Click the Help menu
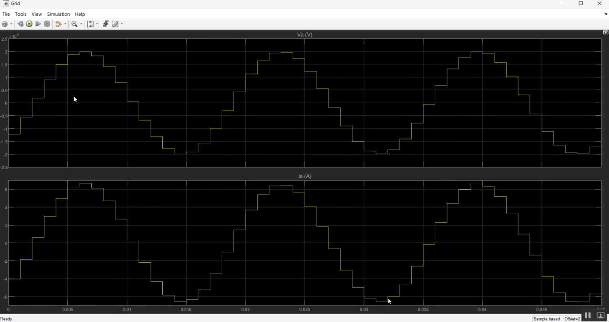Viewport: 609px width, 322px height. tap(80, 14)
